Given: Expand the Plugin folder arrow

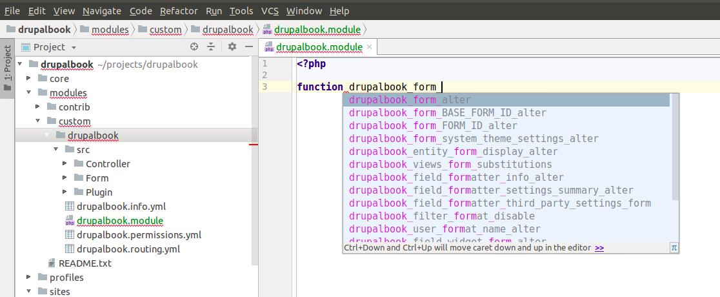Looking at the screenshot, I should (65, 192).
